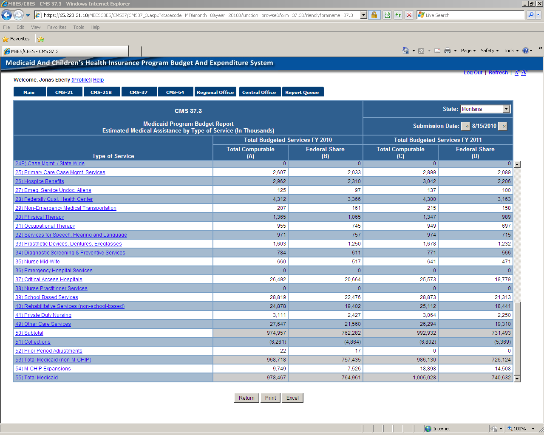Go to next submission date
544x435 pixels.
click(x=503, y=126)
